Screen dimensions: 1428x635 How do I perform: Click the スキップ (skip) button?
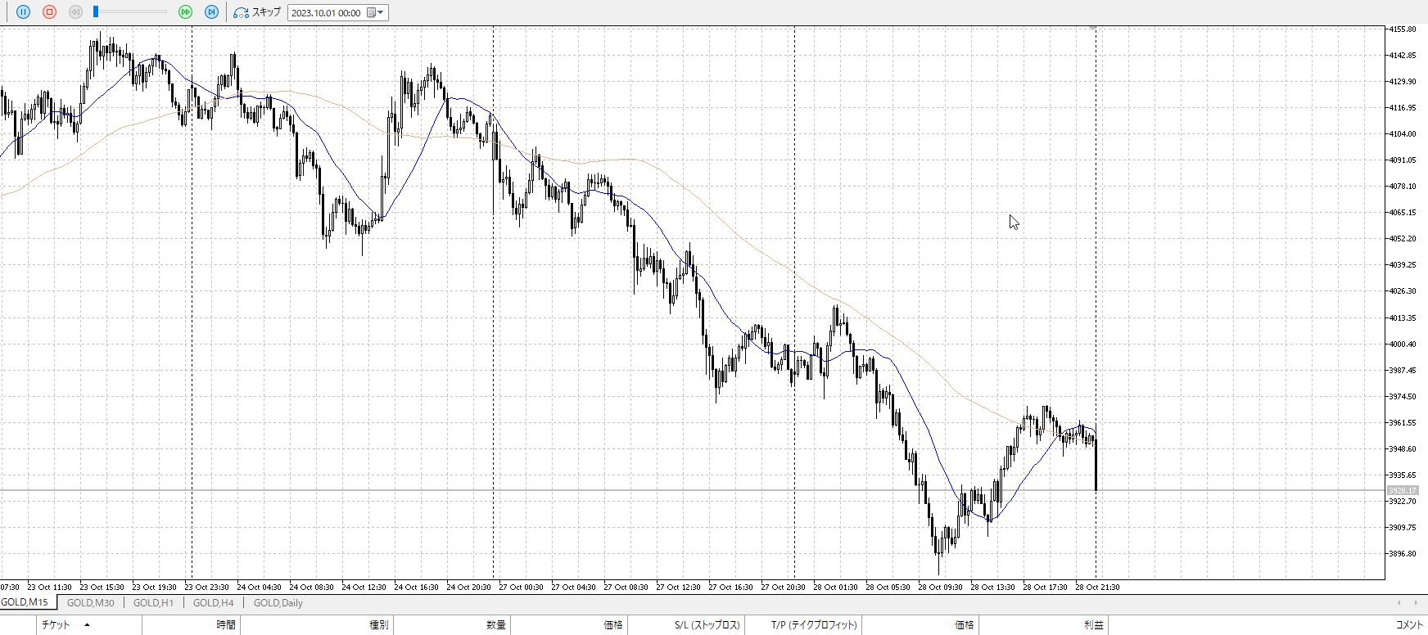pos(257,12)
